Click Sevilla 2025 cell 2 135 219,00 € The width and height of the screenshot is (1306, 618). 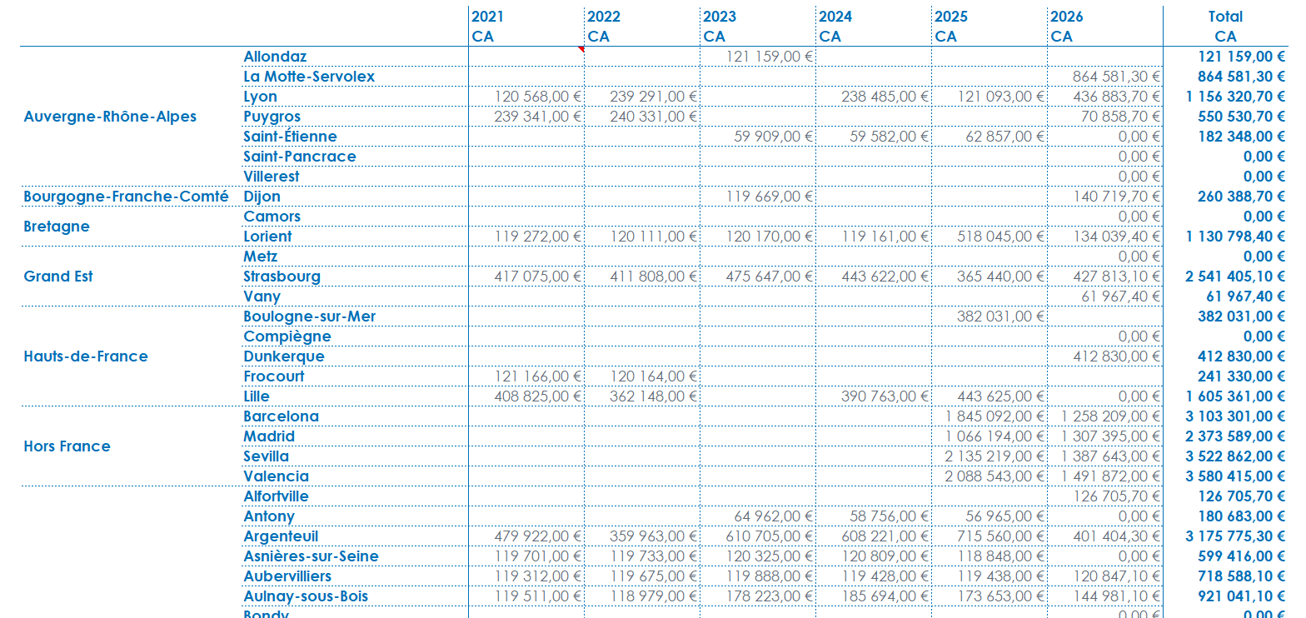click(994, 456)
